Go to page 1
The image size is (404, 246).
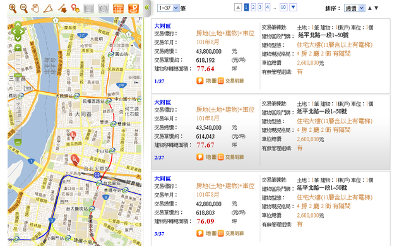tap(246, 7)
